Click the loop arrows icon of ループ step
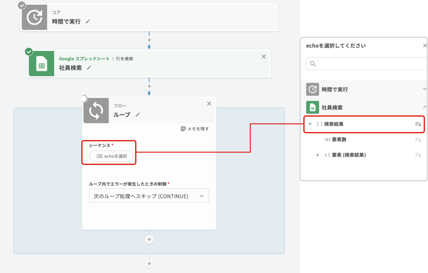The image size is (428, 273). (96, 111)
